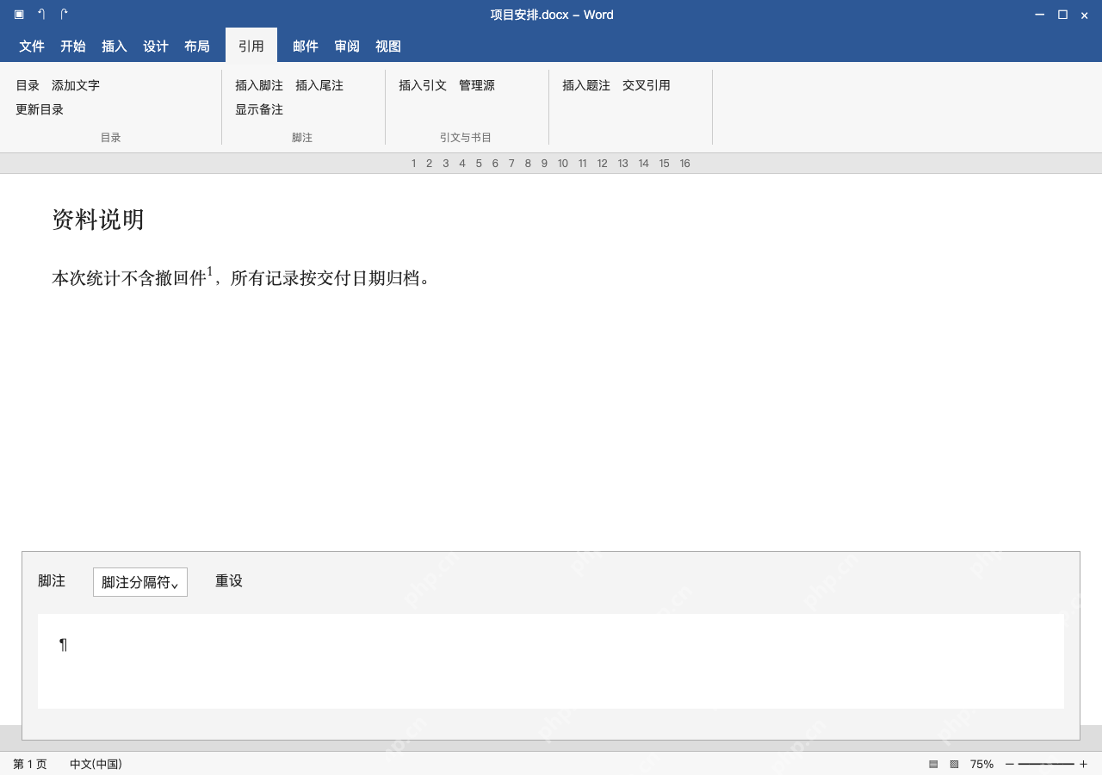Image resolution: width=1102 pixels, height=775 pixels.
Task: Click 更新目录 to refresh the contents
Action: (40, 109)
